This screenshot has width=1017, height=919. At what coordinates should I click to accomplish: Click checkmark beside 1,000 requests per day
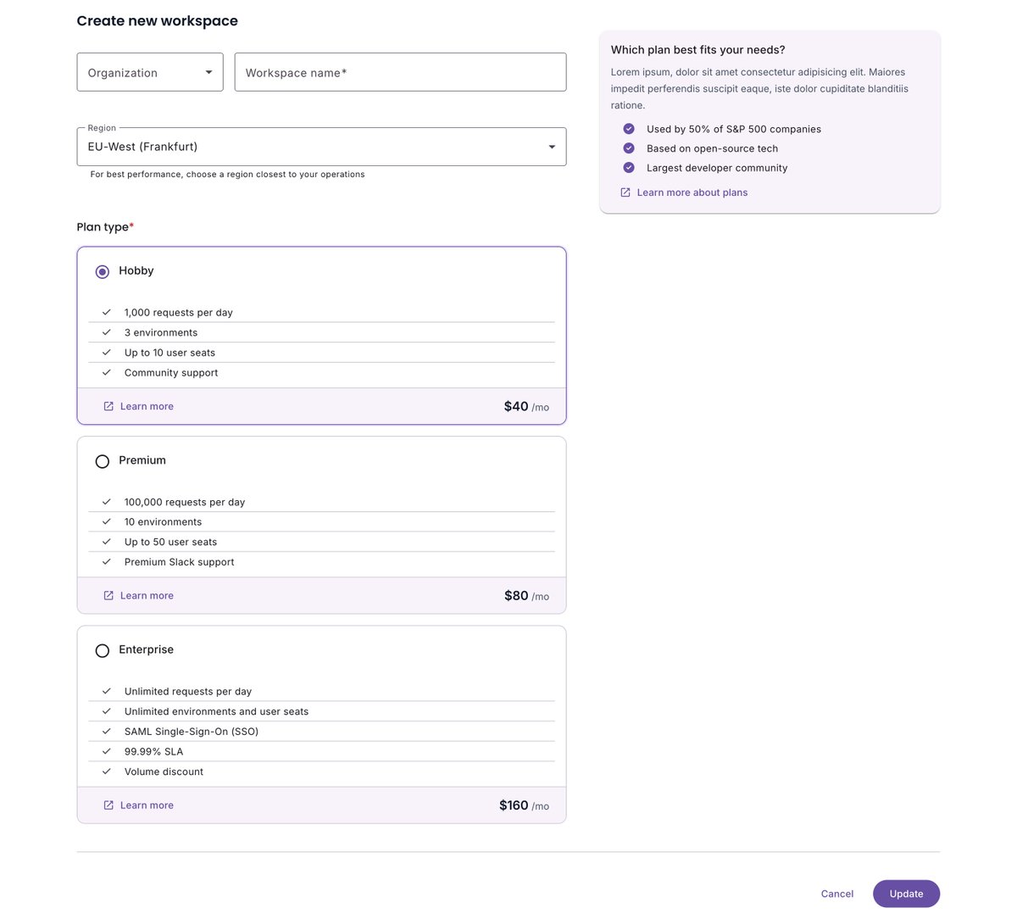tap(107, 312)
